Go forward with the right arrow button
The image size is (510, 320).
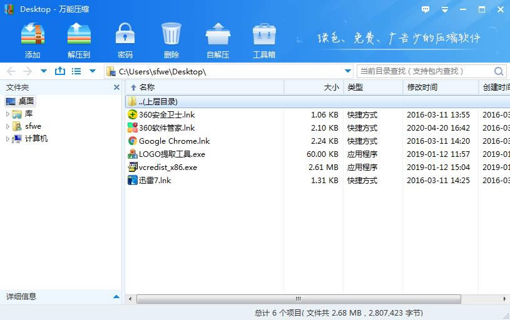pos(28,71)
